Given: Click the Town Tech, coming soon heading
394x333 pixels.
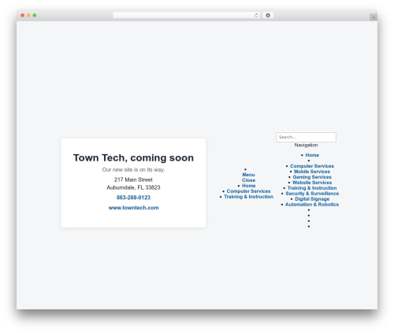Looking at the screenshot, I should pos(133,158).
